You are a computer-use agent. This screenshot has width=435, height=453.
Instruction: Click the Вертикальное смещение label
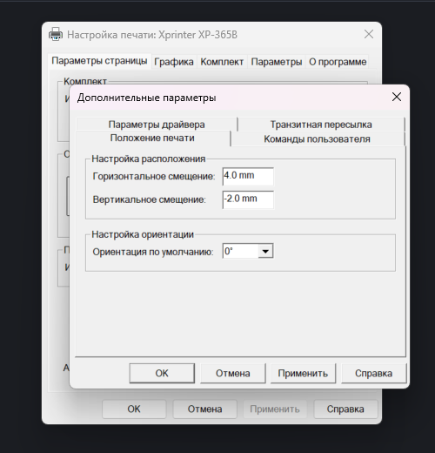pos(150,199)
